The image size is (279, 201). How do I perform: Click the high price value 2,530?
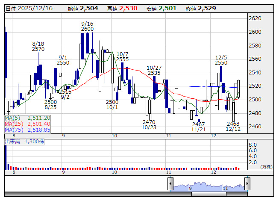pyautogui.click(x=128, y=9)
